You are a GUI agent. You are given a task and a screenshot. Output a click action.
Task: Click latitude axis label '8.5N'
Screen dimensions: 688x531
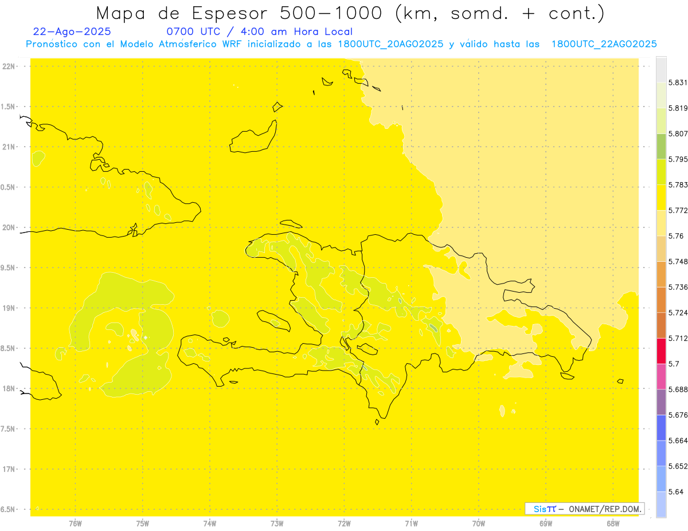coord(8,348)
